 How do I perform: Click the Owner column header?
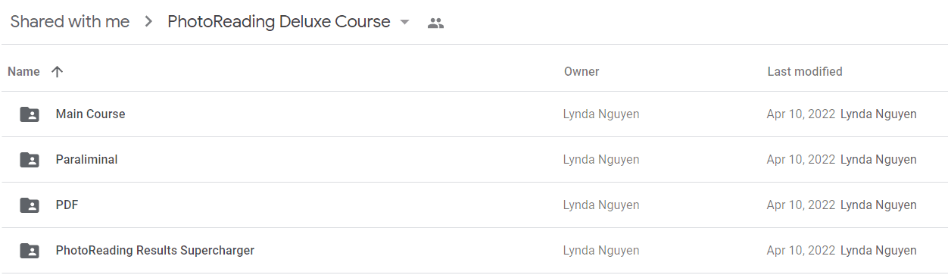[582, 72]
